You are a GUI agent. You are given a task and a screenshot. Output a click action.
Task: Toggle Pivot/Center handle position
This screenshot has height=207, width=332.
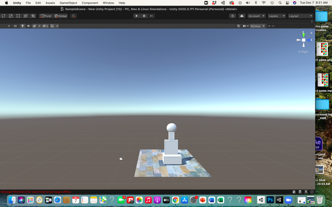coord(46,16)
